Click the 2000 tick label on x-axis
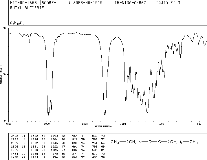Image resolution: width=207 pixels, height=160 pixels. 85,124
